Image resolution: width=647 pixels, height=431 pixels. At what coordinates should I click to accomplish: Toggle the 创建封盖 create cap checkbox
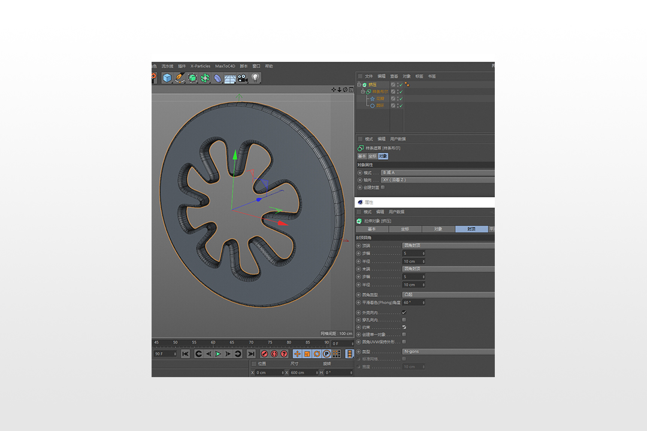(383, 187)
